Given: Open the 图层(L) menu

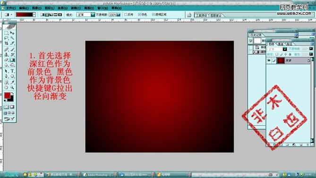Looking at the screenshot, I should tap(50, 8).
